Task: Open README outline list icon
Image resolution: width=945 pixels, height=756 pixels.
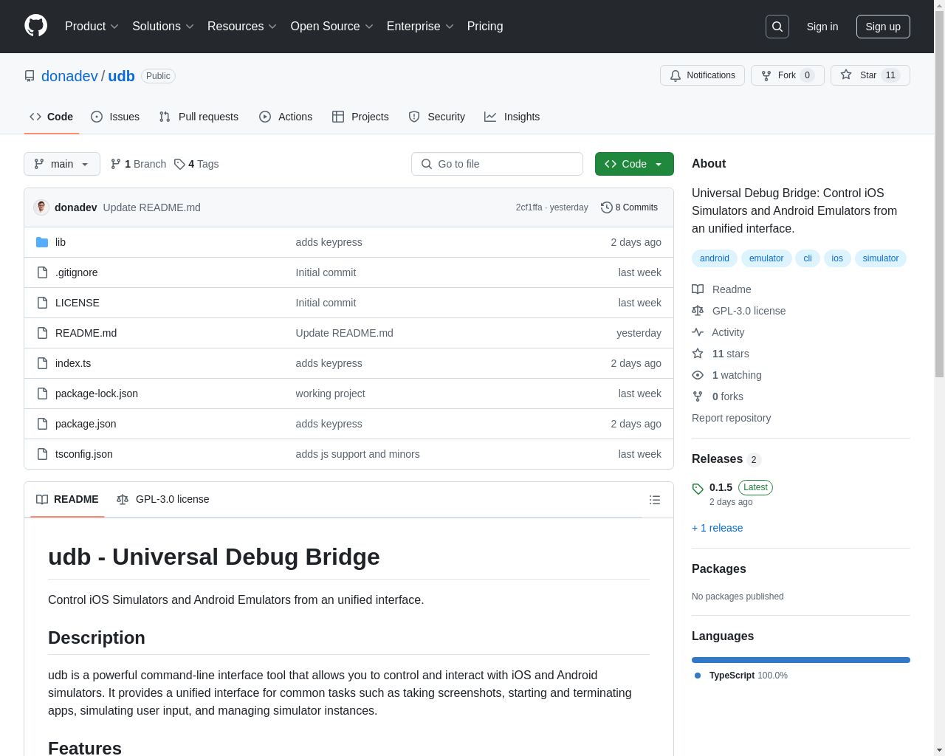Action: pos(655,500)
